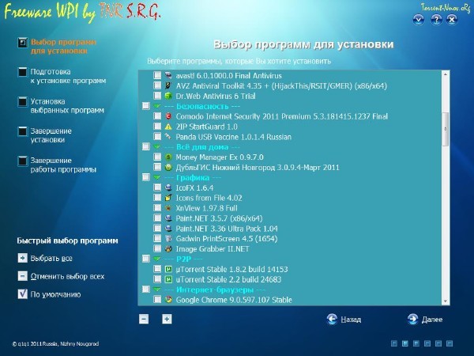Image resolution: width=474 pixels, height=356 pixels.
Task: Collapse the P2P category arrow
Action: click(x=157, y=259)
